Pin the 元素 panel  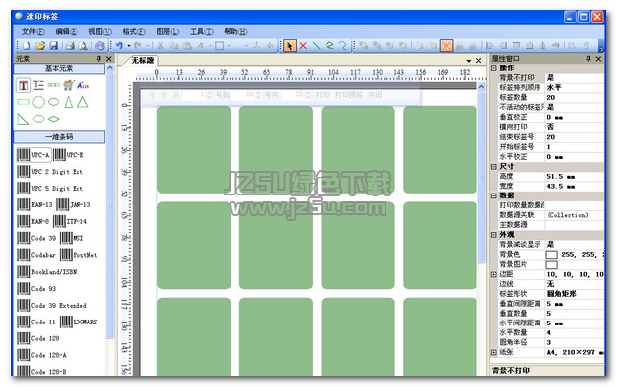(x=98, y=59)
